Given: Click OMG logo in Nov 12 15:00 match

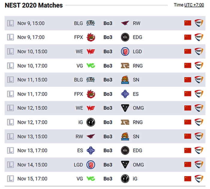Looking at the screenshot, I should [x=125, y=108].
